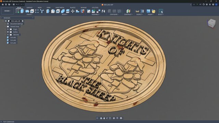The width and height of the screenshot is (219, 123).
Task: Expand the Document Settings node
Action: 5,24
